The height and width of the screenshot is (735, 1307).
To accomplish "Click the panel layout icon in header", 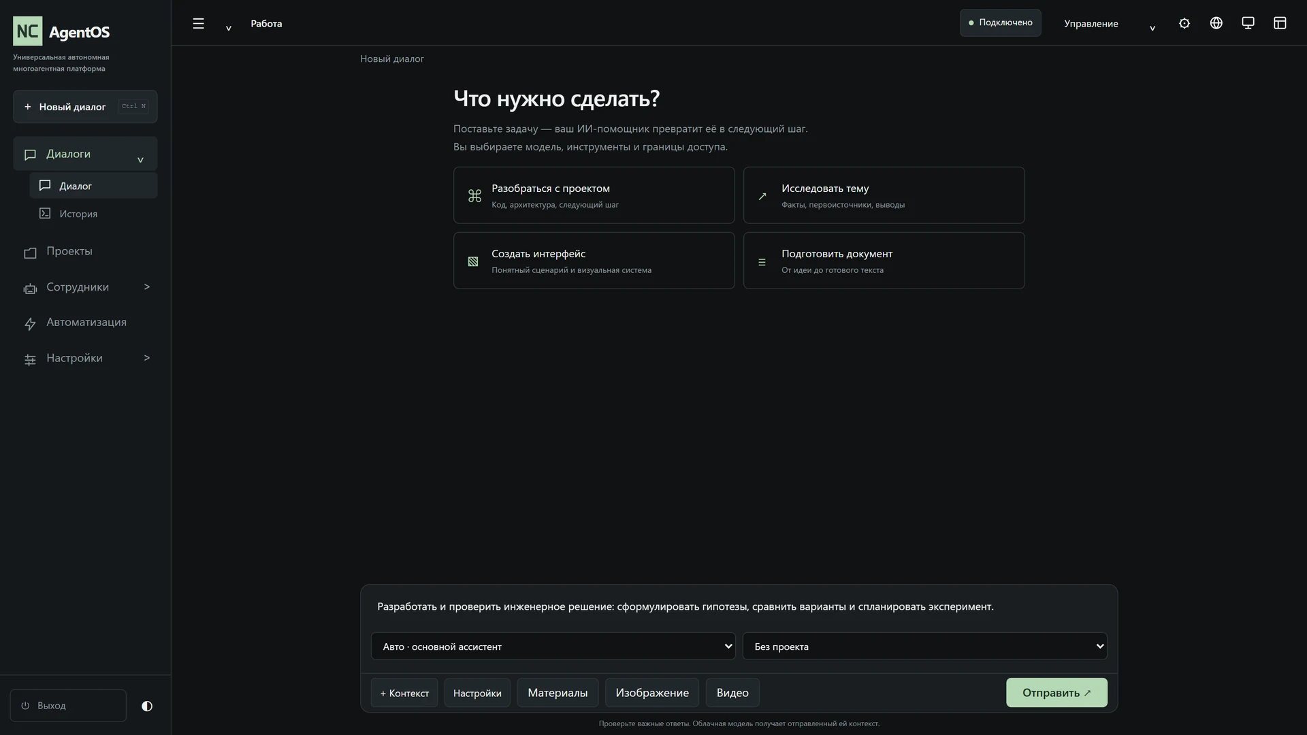I will point(1280,23).
